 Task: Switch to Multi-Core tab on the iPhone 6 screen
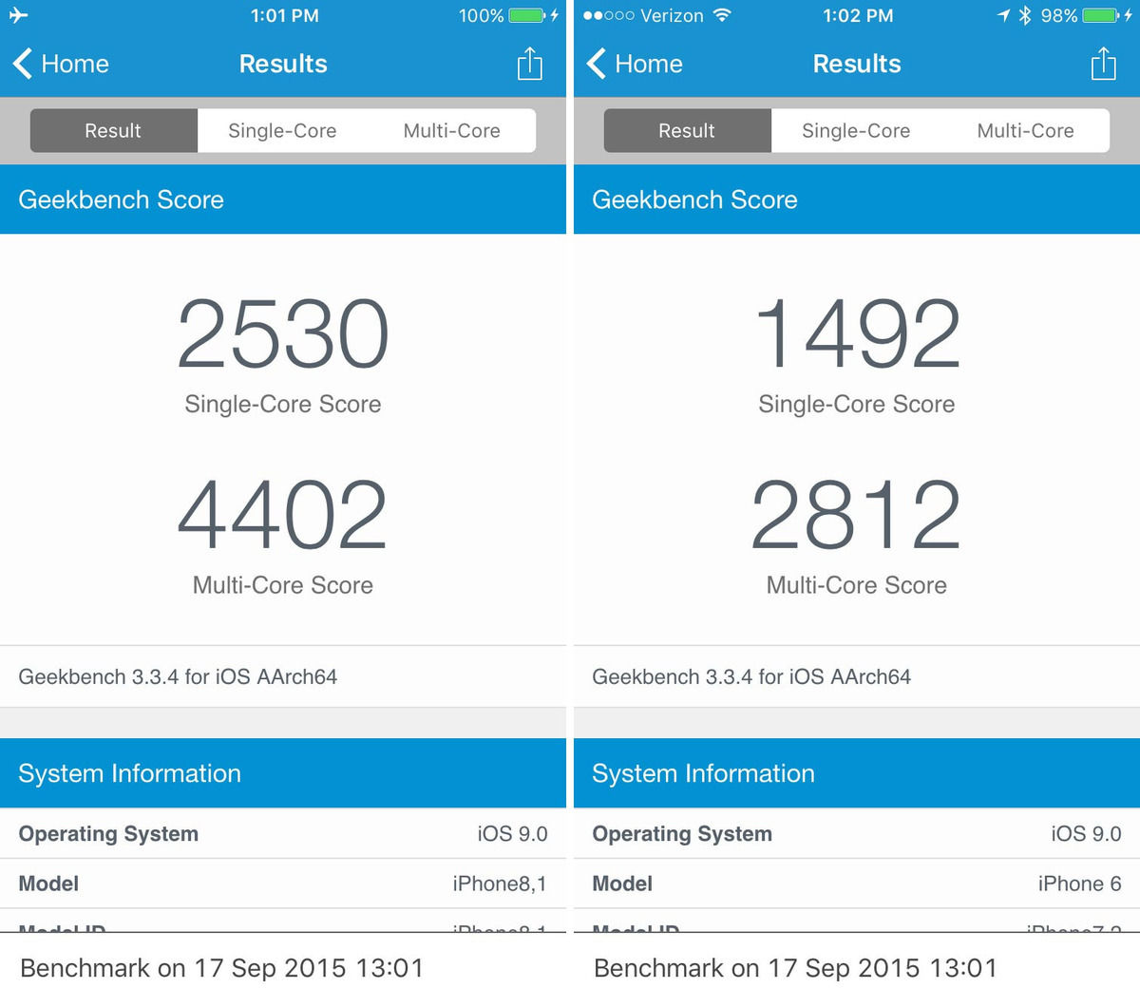(1025, 130)
